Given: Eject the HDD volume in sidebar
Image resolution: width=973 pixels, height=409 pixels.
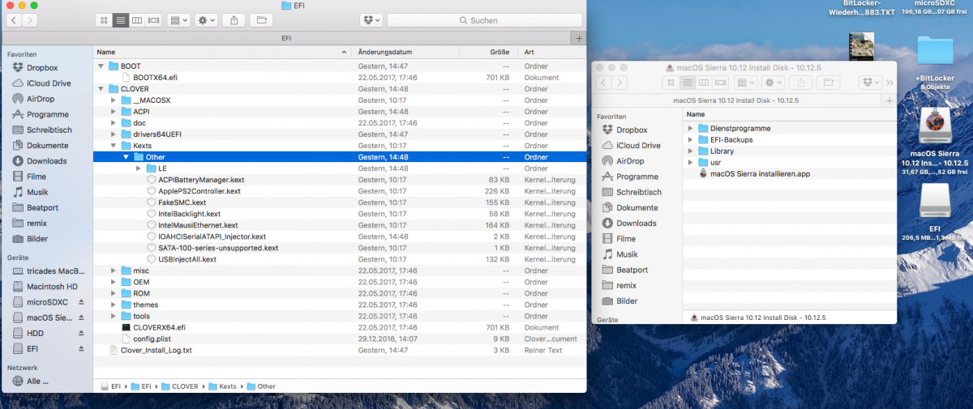Looking at the screenshot, I should coord(81,333).
